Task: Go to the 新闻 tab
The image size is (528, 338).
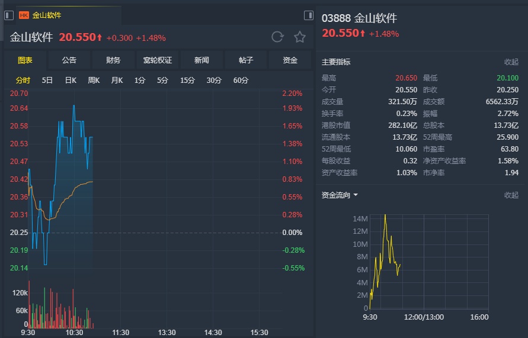Action: (x=201, y=60)
